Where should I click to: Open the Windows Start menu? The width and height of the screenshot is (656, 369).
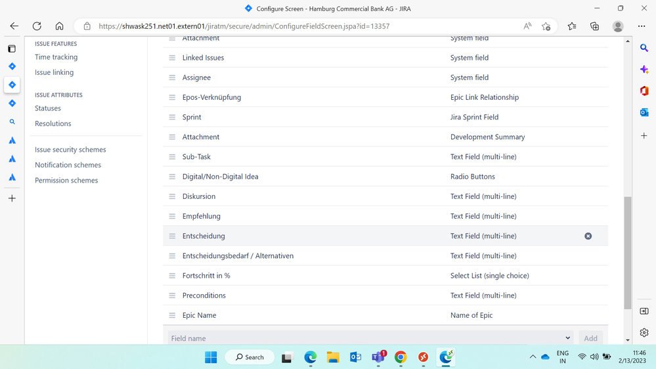click(211, 357)
